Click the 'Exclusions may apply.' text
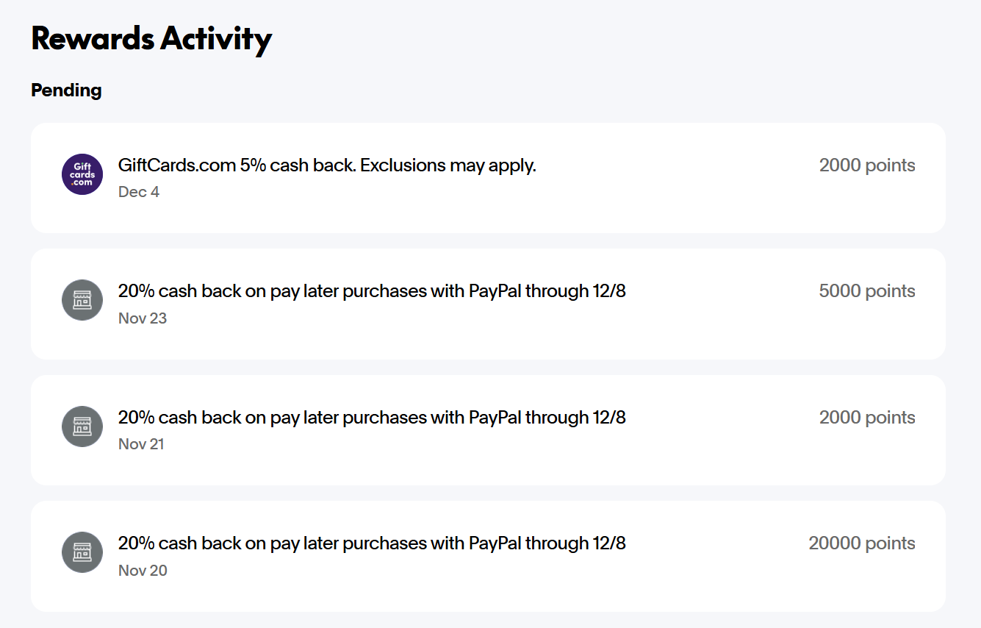This screenshot has width=981, height=628. coord(448,165)
